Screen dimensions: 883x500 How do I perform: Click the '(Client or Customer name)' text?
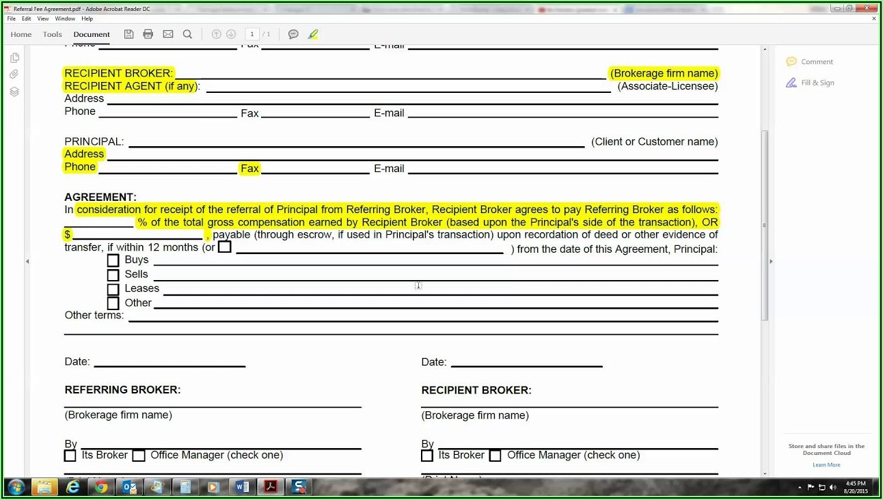tap(655, 142)
